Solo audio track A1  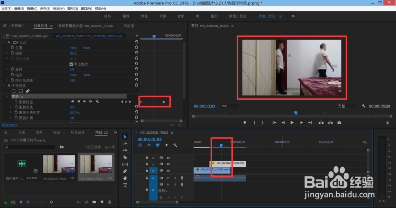click(x=175, y=178)
